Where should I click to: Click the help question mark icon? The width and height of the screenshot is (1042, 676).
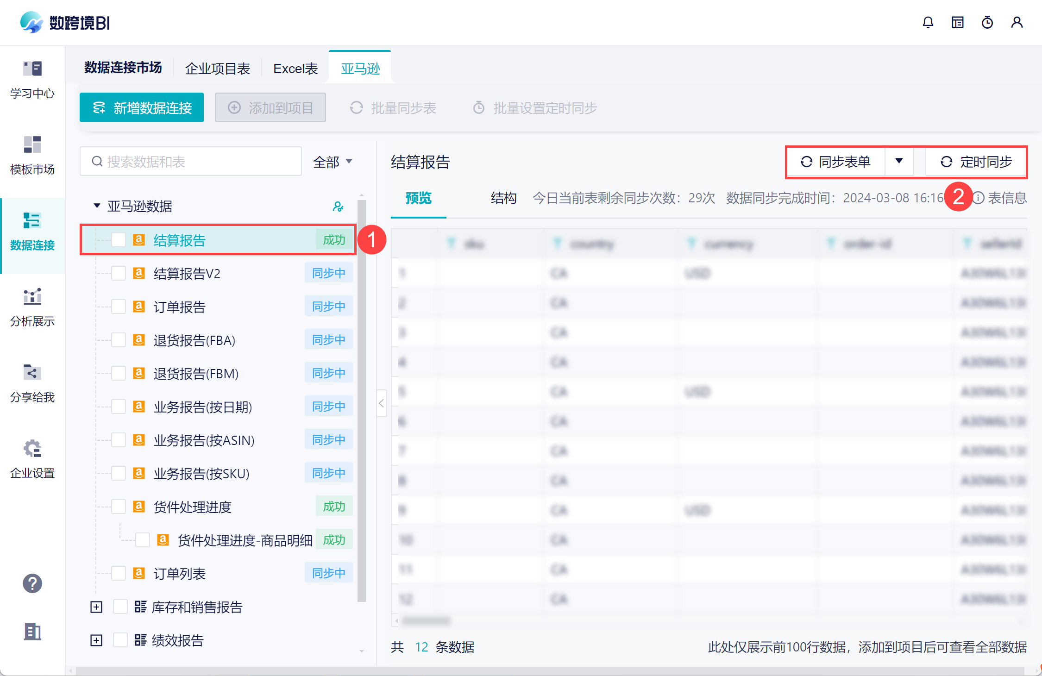32,583
